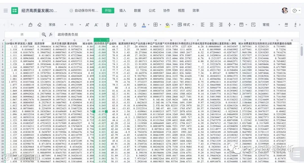Viewport: 304px width, 163px height.
Task: Open the 宋体 font dropdown
Action: pos(57,25)
